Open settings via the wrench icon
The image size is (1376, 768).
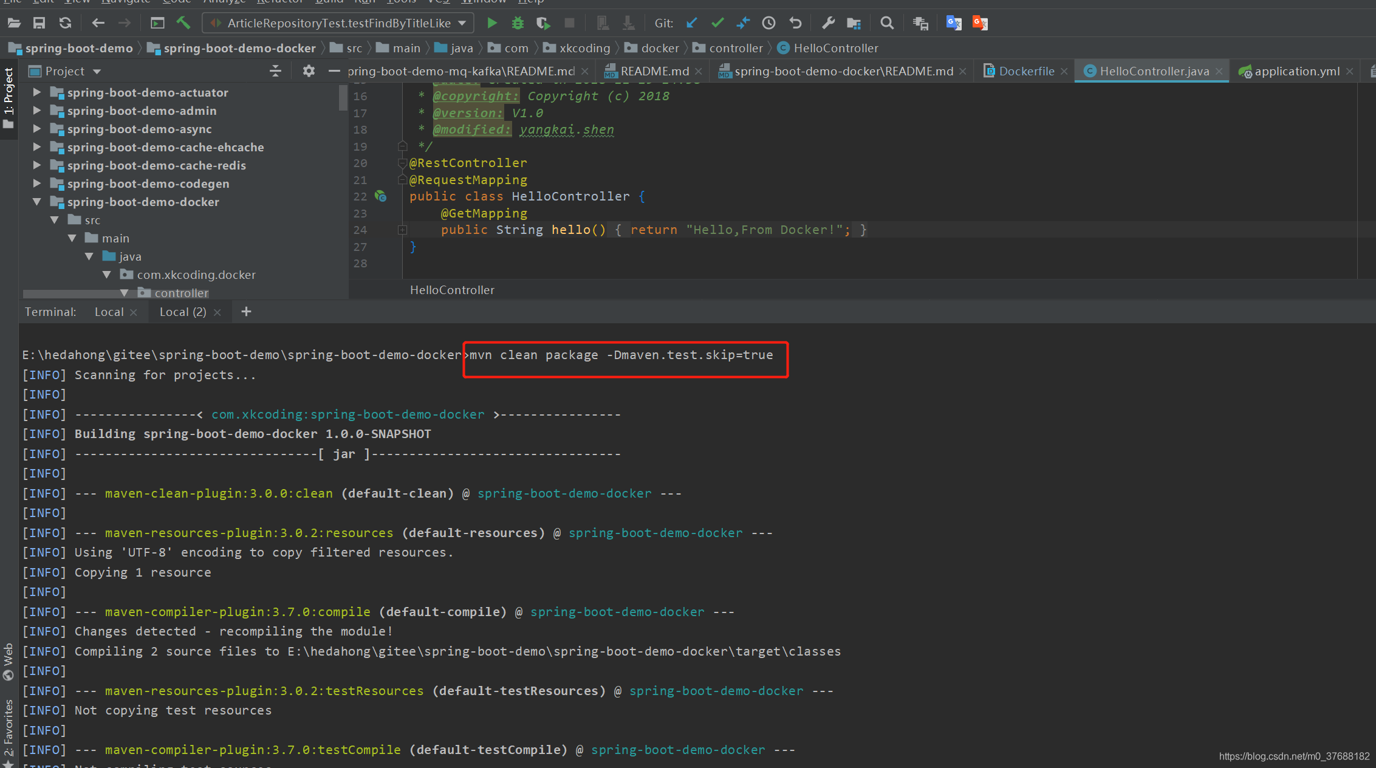(x=828, y=23)
